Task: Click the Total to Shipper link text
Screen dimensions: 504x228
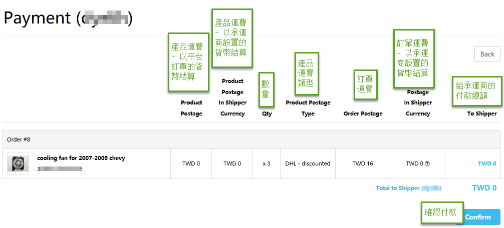Action: (x=408, y=188)
